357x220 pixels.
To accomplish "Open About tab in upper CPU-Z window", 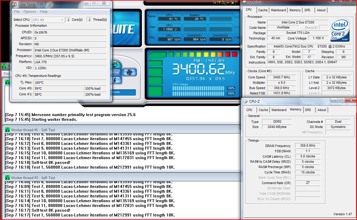I will pos(321,10).
